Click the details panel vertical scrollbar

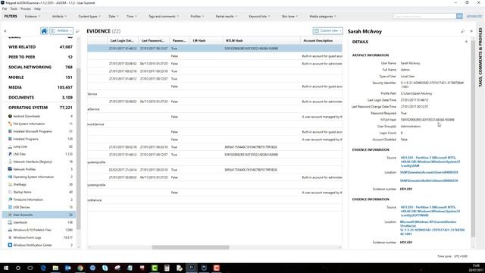(473, 139)
